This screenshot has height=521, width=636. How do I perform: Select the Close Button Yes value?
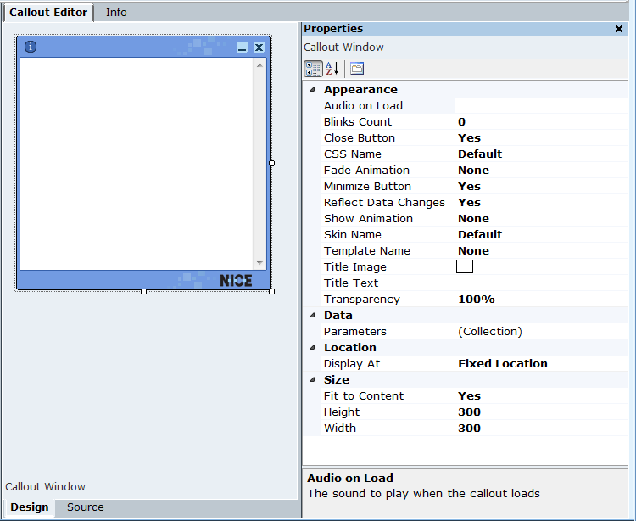point(469,138)
